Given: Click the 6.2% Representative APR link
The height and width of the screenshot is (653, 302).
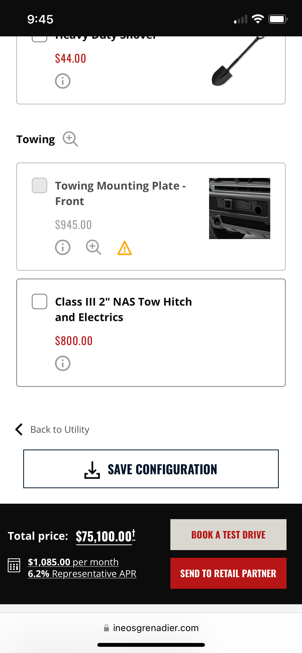Looking at the screenshot, I should (x=82, y=574).
